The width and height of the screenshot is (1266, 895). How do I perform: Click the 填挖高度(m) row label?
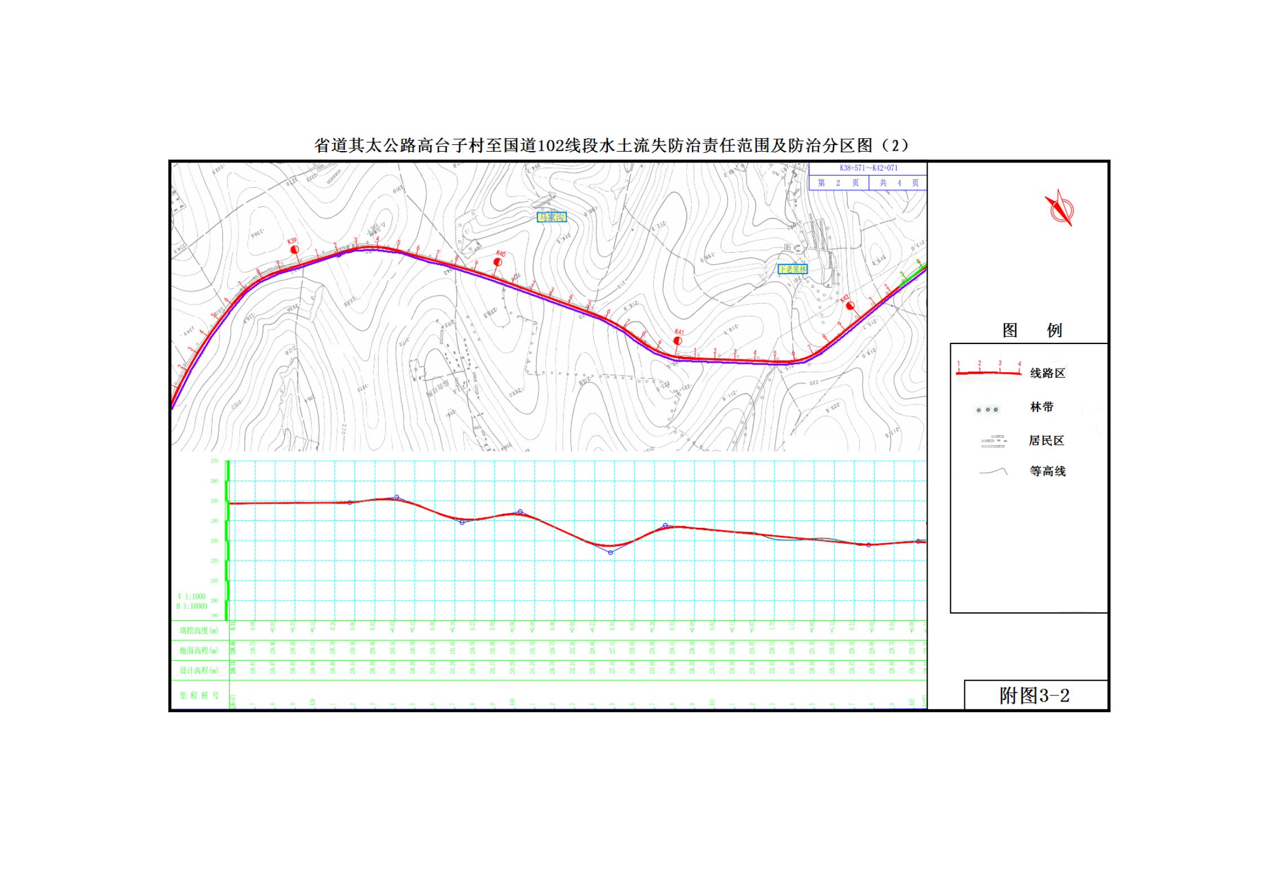pos(198,631)
